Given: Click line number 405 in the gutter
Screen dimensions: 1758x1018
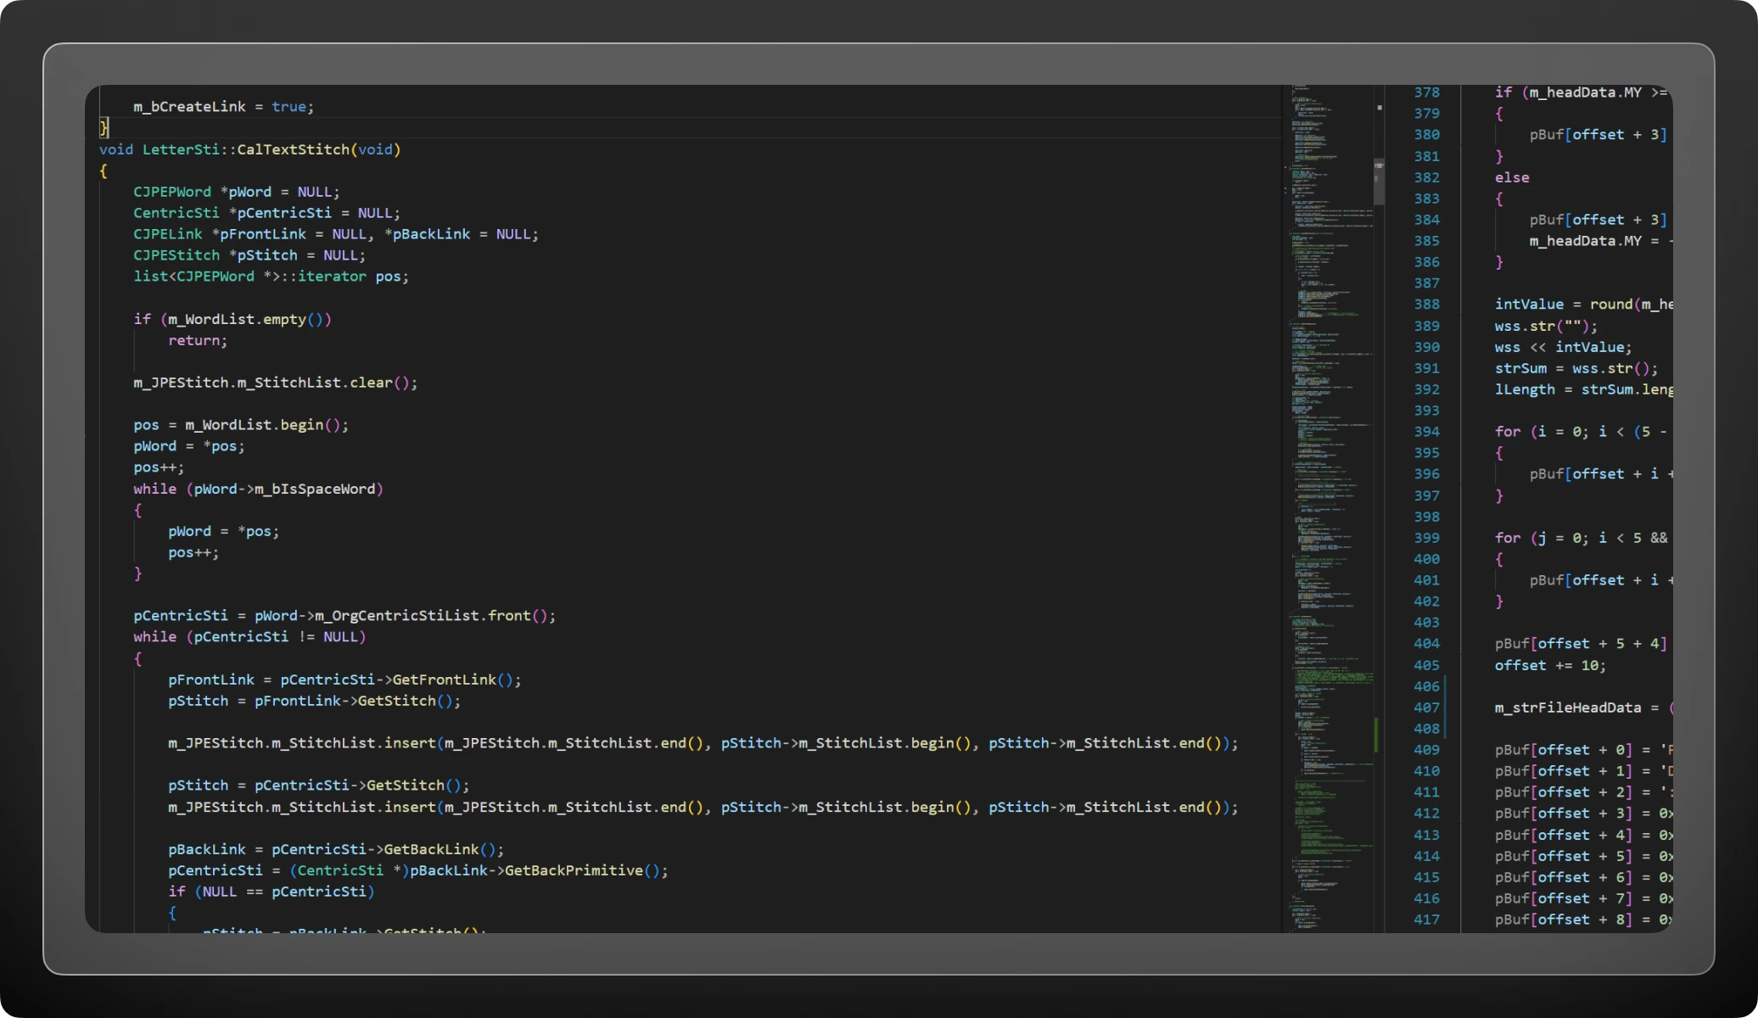Looking at the screenshot, I should [x=1426, y=665].
